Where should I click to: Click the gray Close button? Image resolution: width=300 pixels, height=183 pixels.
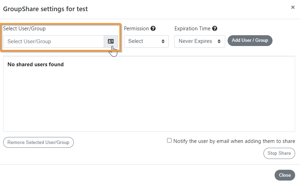(285, 175)
